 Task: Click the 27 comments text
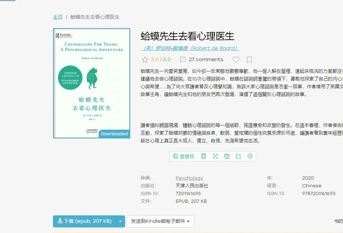pos(206,59)
